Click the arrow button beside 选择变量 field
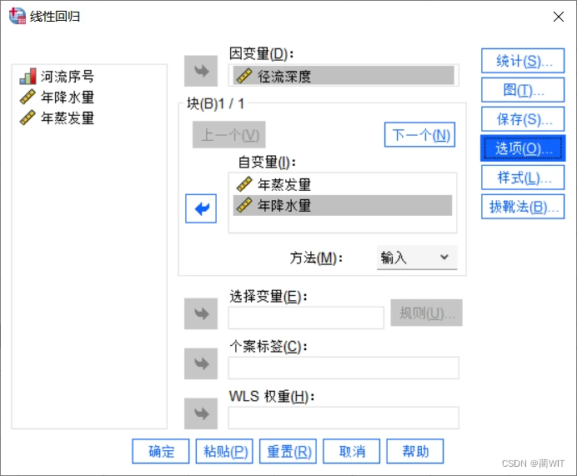The height and width of the screenshot is (476, 577). pos(201,313)
